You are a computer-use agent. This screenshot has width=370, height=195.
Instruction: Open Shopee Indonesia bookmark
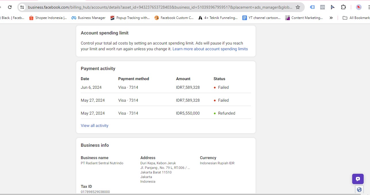click(x=48, y=18)
